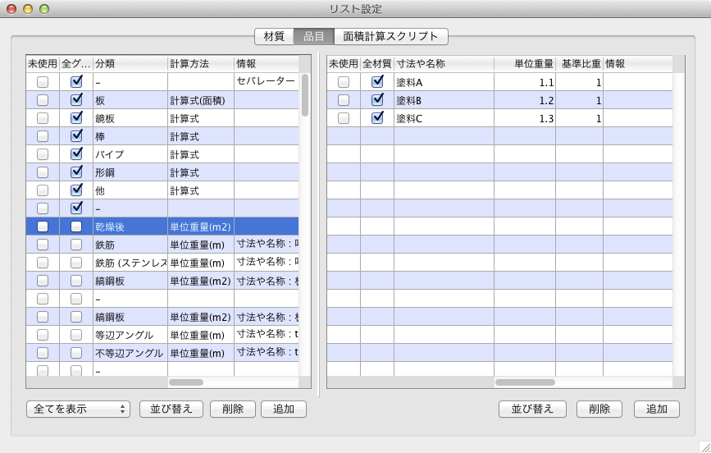Uncheck 全材質 checkbox for 塗料C
This screenshot has height=453, width=711.
coord(377,118)
